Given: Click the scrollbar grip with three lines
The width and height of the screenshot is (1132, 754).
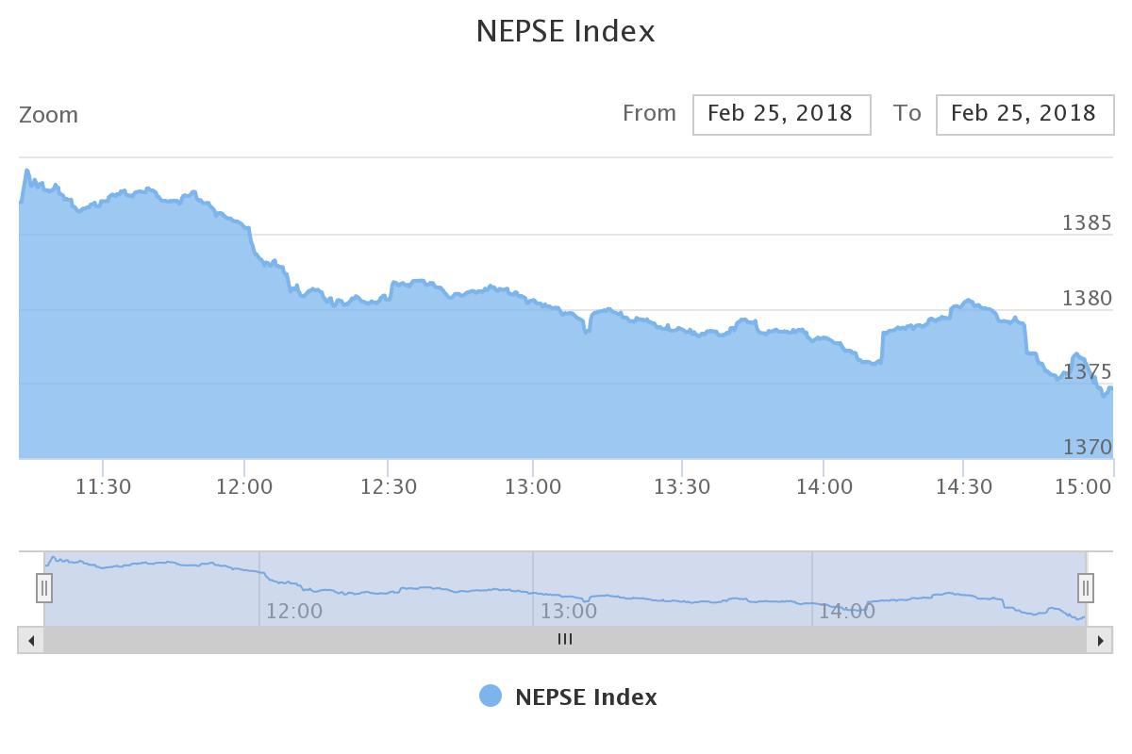Looking at the screenshot, I should point(565,639).
